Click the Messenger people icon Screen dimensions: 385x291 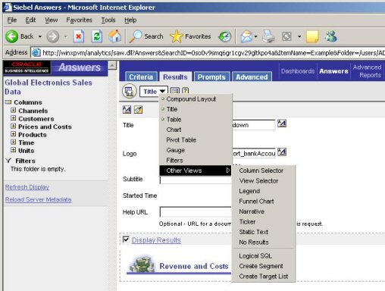click(x=331, y=36)
